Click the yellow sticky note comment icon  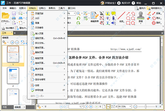(113, 13)
